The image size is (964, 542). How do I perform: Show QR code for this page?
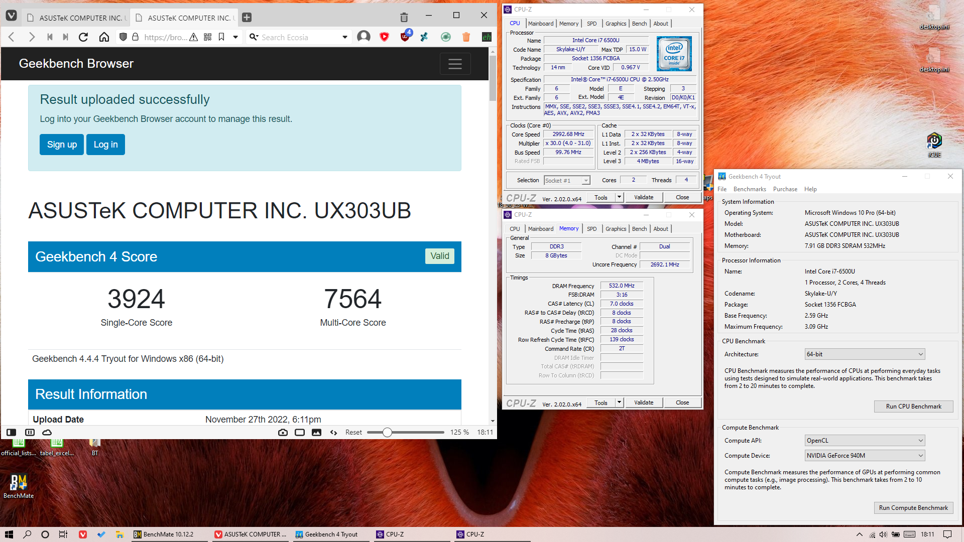tap(208, 37)
